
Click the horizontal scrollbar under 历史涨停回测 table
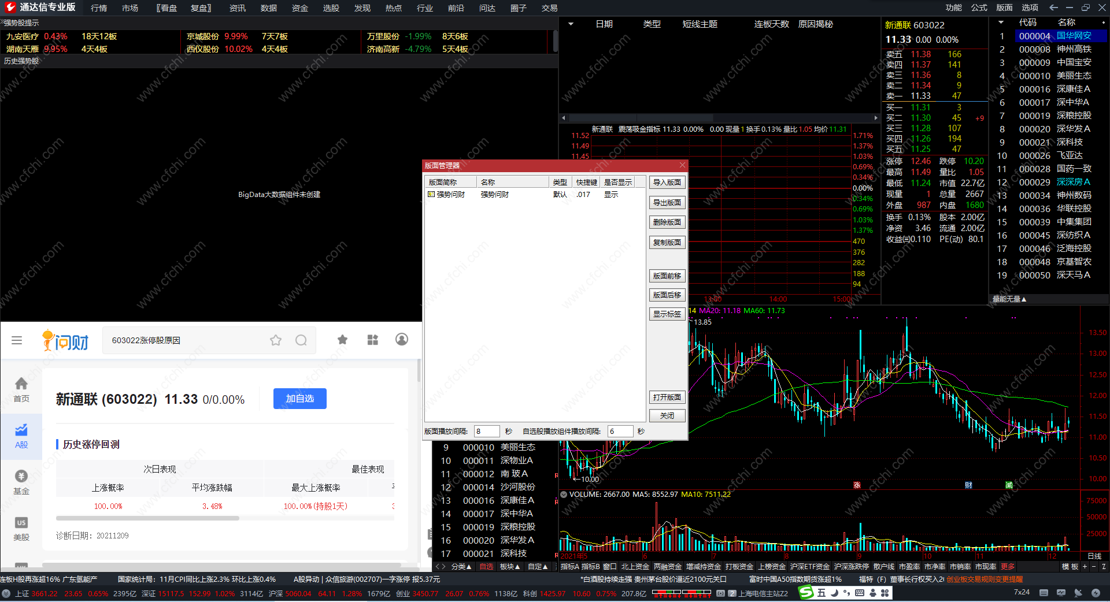(148, 518)
